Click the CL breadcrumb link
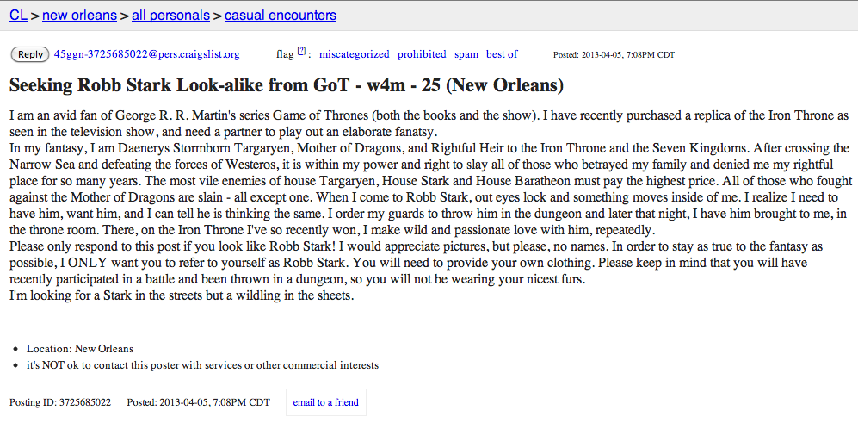This screenshot has width=858, height=423. [x=18, y=15]
